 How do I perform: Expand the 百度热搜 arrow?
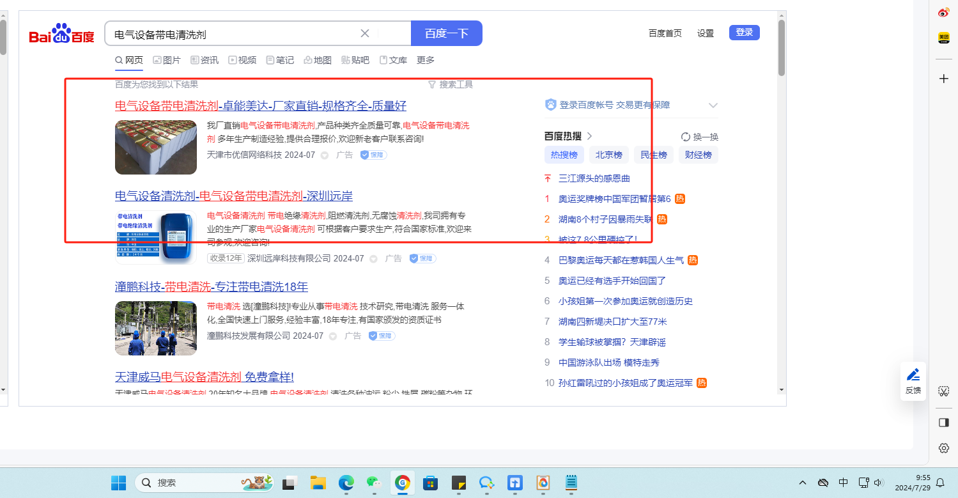click(590, 136)
